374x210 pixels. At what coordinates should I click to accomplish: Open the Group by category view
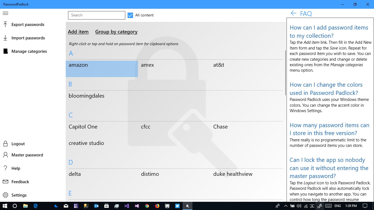click(116, 32)
